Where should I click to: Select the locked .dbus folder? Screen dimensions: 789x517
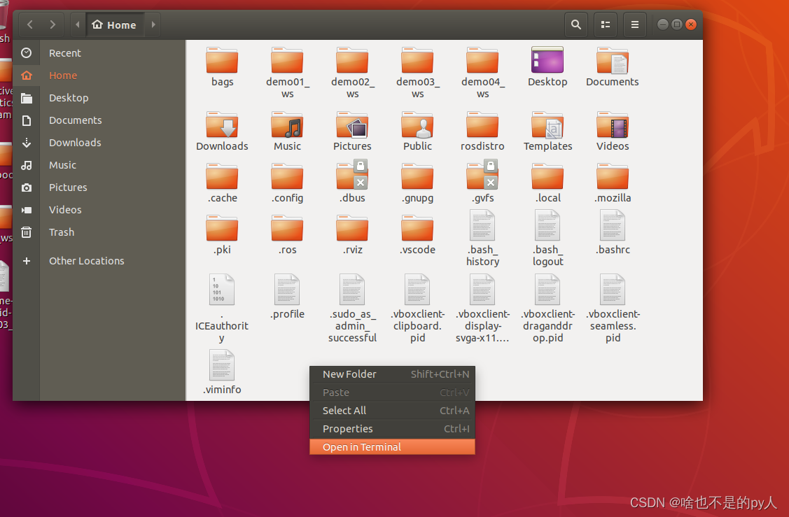pos(352,182)
